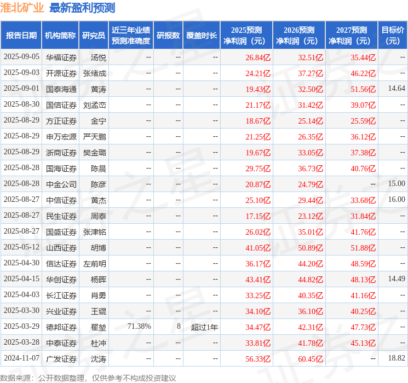This screenshot has width=408, height=383.
Task: Click analyst name 樊金璐
Action: (x=95, y=153)
